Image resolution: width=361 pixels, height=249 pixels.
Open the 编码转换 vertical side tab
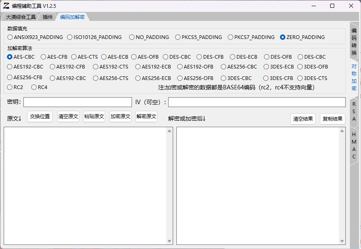(354, 41)
